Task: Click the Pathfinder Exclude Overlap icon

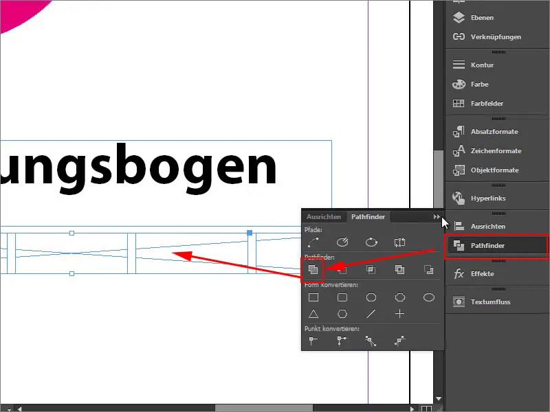Action: tap(400, 269)
